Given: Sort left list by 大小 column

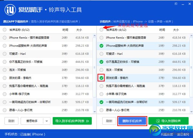Looking at the screenshot, I should tap(79, 30).
